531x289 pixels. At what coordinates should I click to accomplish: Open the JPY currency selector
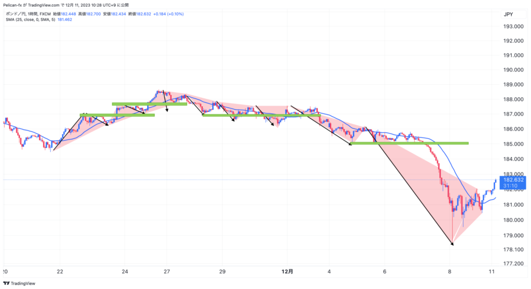(508, 14)
